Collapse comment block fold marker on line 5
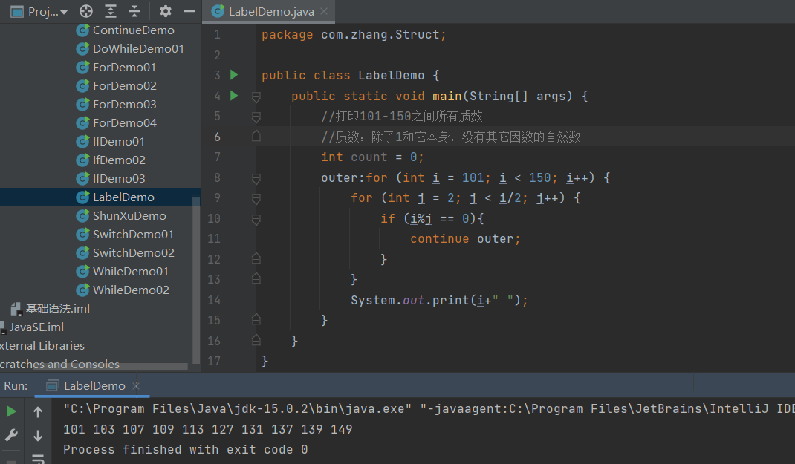 256,117
